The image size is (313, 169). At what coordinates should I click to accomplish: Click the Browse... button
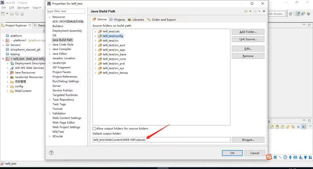[x=248, y=140]
